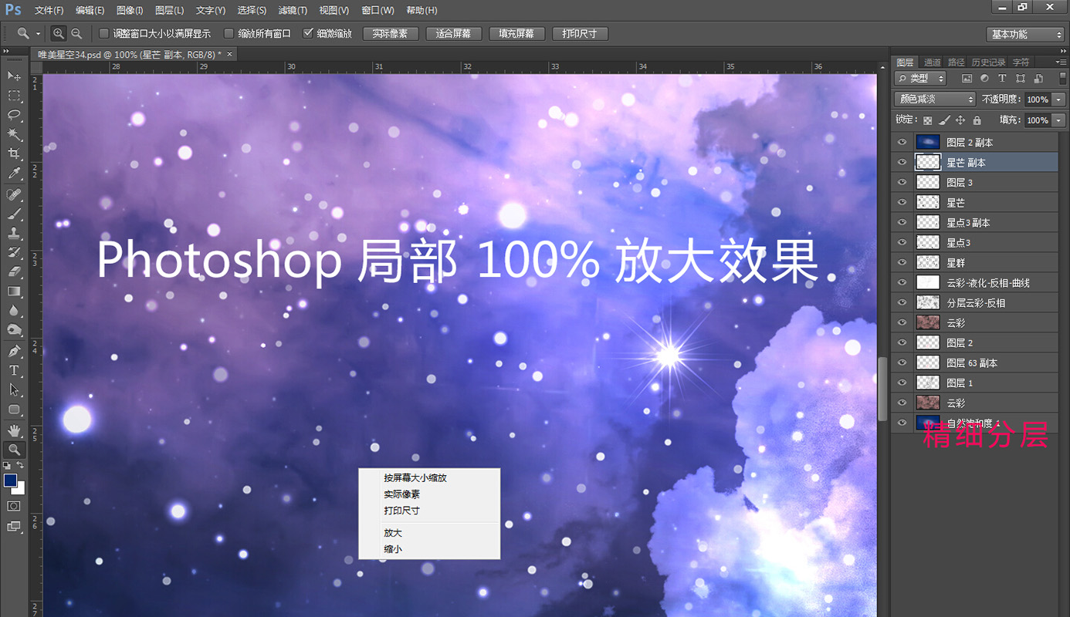Hide the 星群 layer

[x=902, y=262]
